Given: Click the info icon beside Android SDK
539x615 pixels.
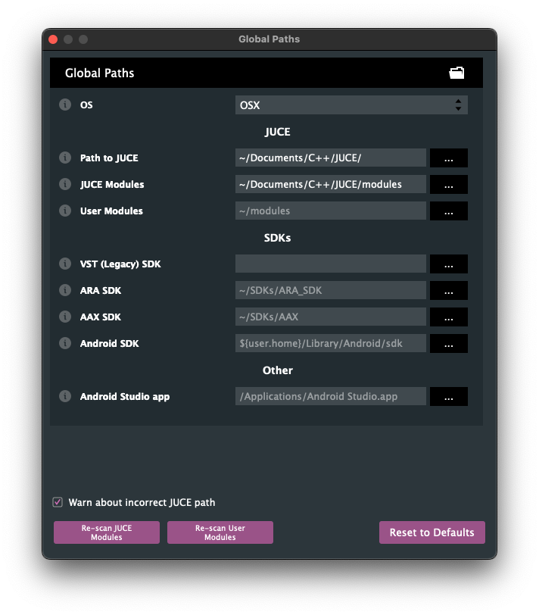Looking at the screenshot, I should 65,343.
